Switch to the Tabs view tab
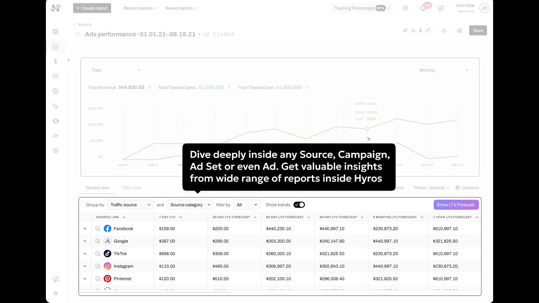This screenshot has height=303, width=539. coord(132,188)
